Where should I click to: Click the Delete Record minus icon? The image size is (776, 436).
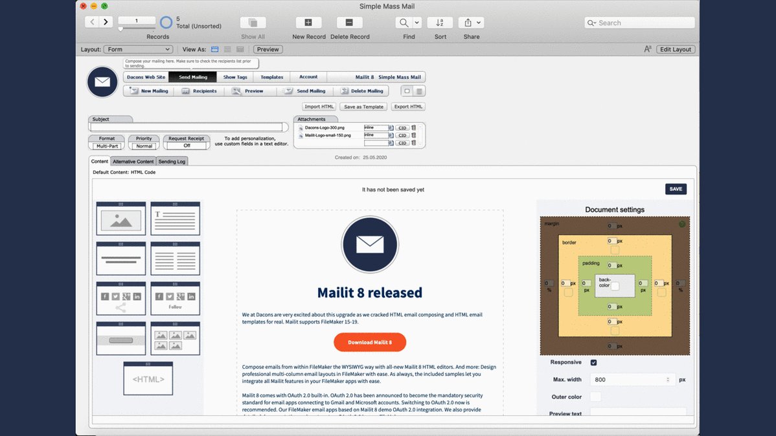(x=349, y=23)
